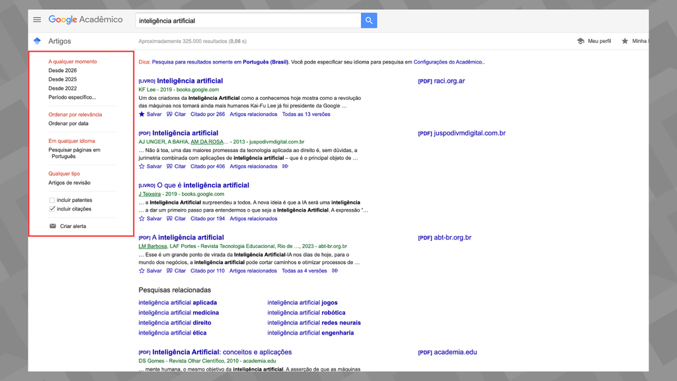Search related inteligência artificial jogos

point(302,303)
